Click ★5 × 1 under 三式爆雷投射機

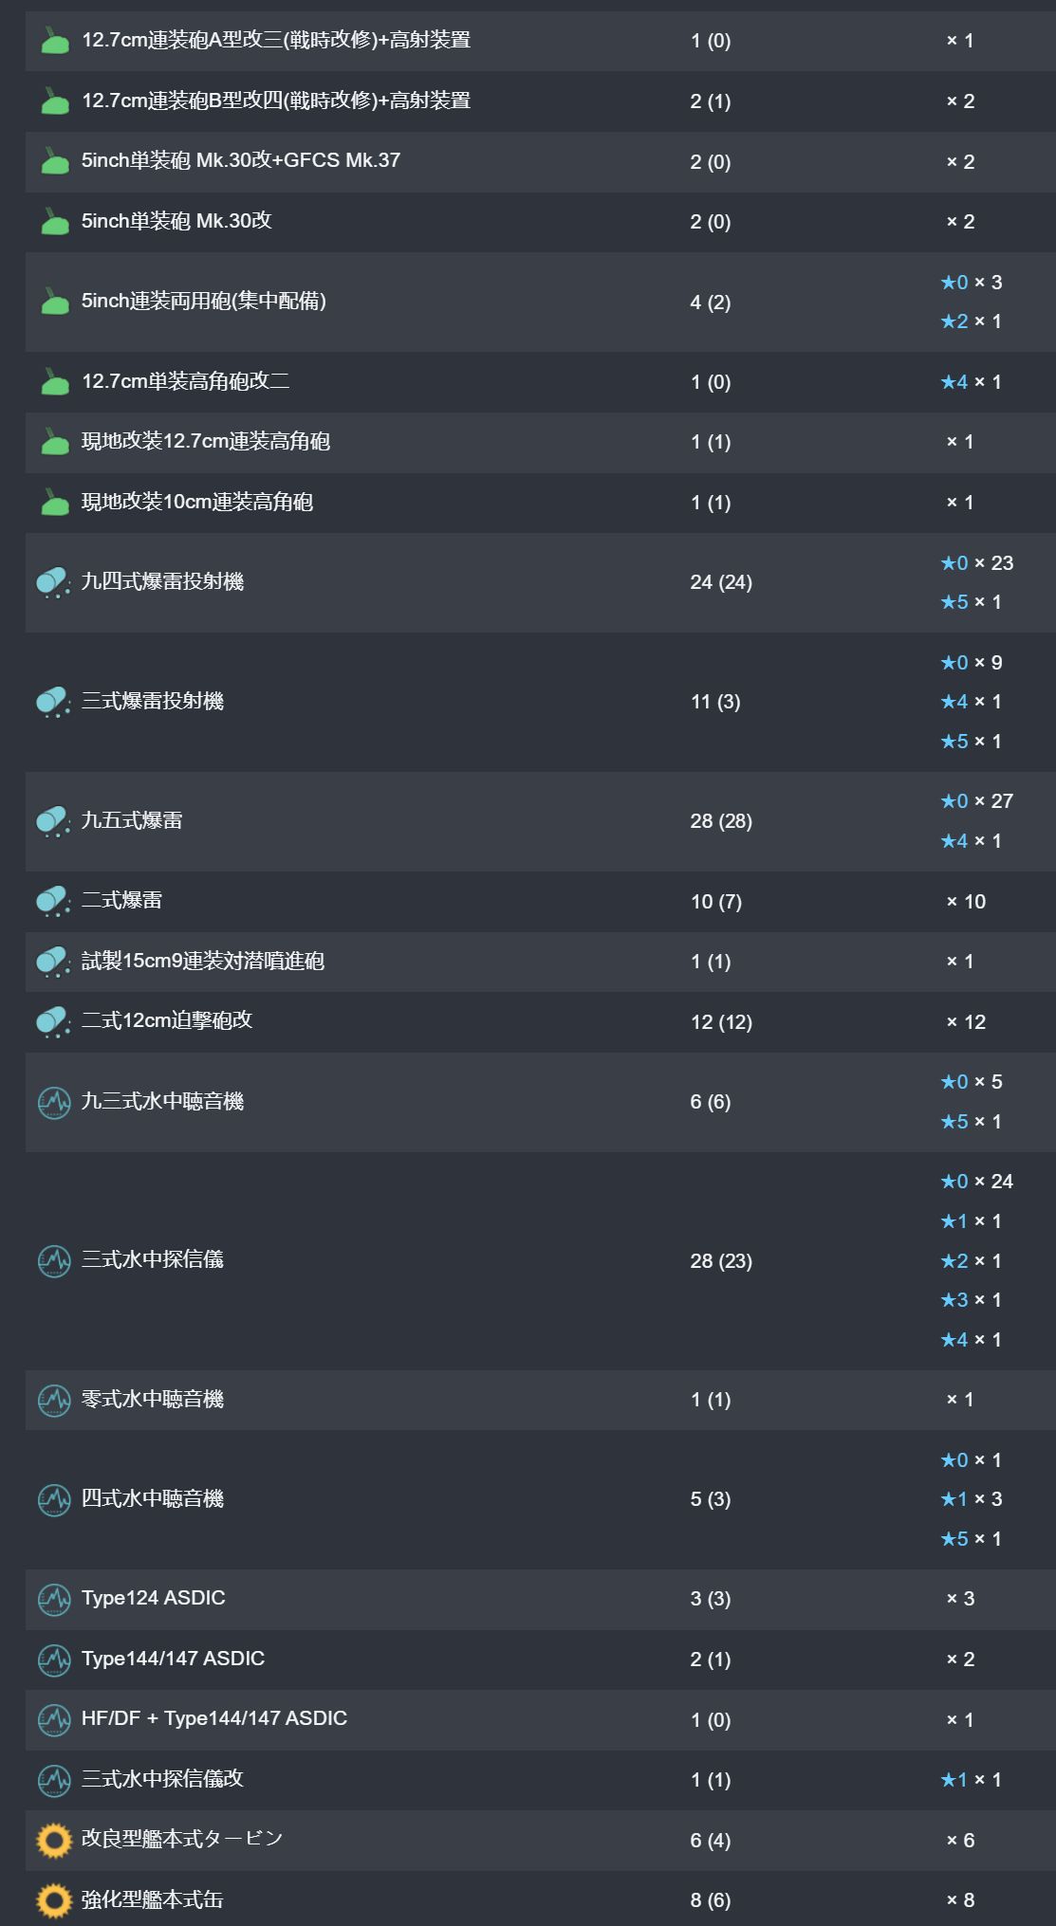970,742
